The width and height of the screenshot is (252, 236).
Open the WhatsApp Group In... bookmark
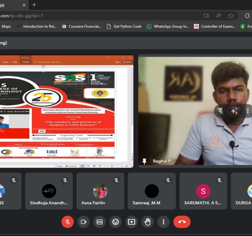[168, 26]
